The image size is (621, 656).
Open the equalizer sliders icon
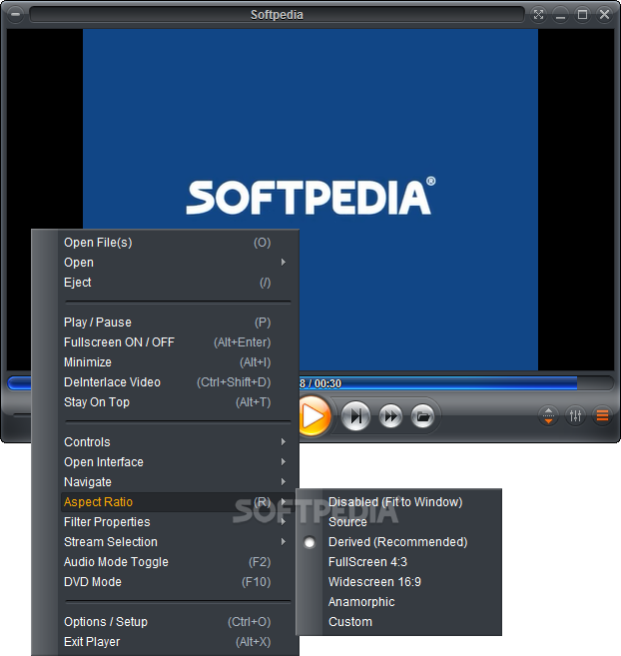(575, 415)
